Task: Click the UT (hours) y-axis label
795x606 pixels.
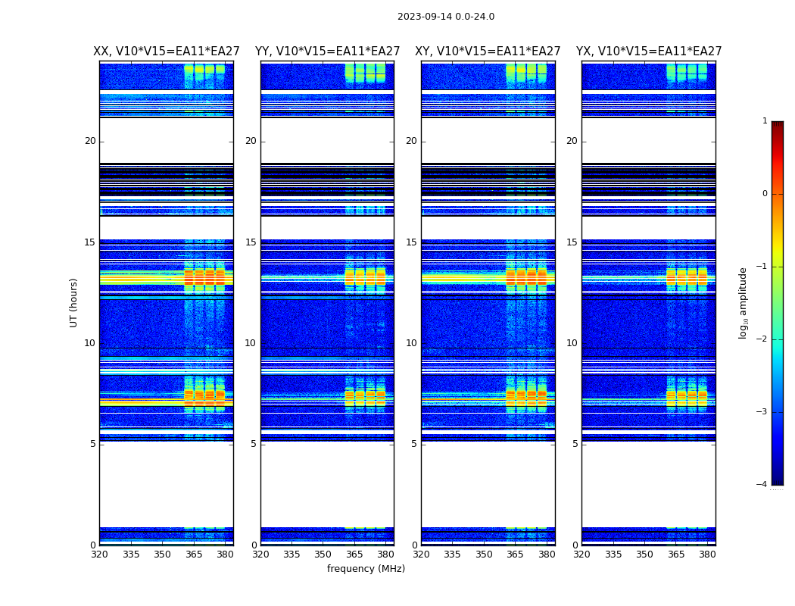Action: (74, 302)
